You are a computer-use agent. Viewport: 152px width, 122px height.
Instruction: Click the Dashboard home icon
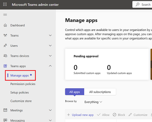pos(5,25)
